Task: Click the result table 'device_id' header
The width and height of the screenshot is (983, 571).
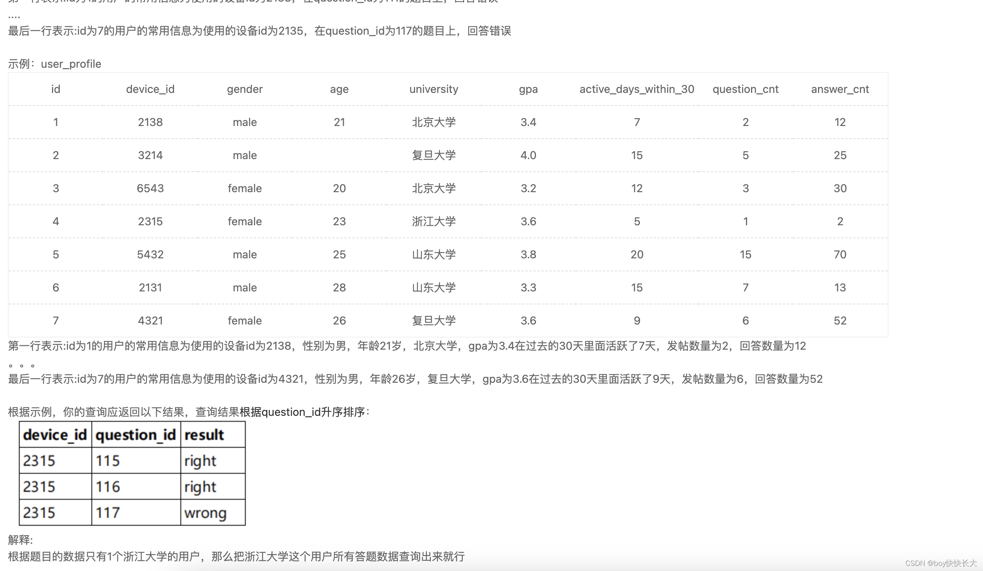Action: (x=55, y=435)
